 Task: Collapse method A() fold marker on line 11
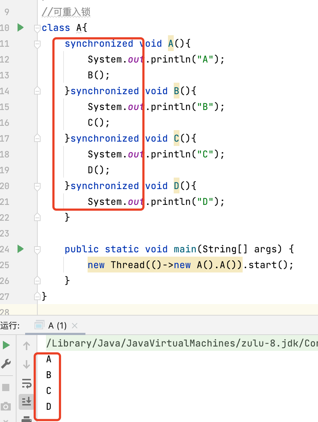(37, 44)
